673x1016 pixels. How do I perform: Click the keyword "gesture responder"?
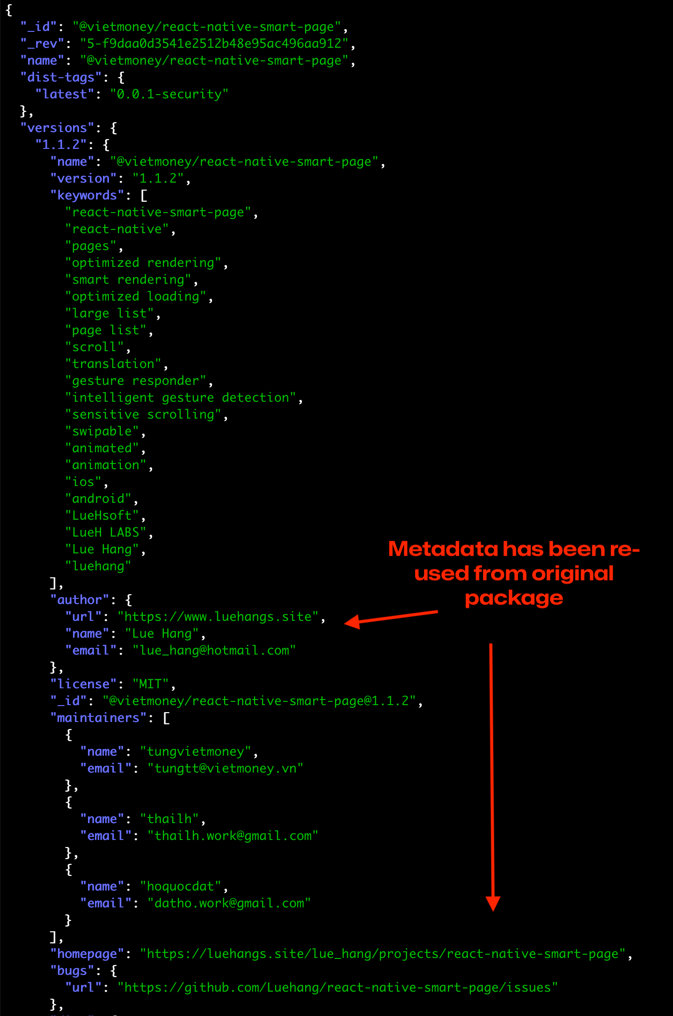pyautogui.click(x=136, y=381)
